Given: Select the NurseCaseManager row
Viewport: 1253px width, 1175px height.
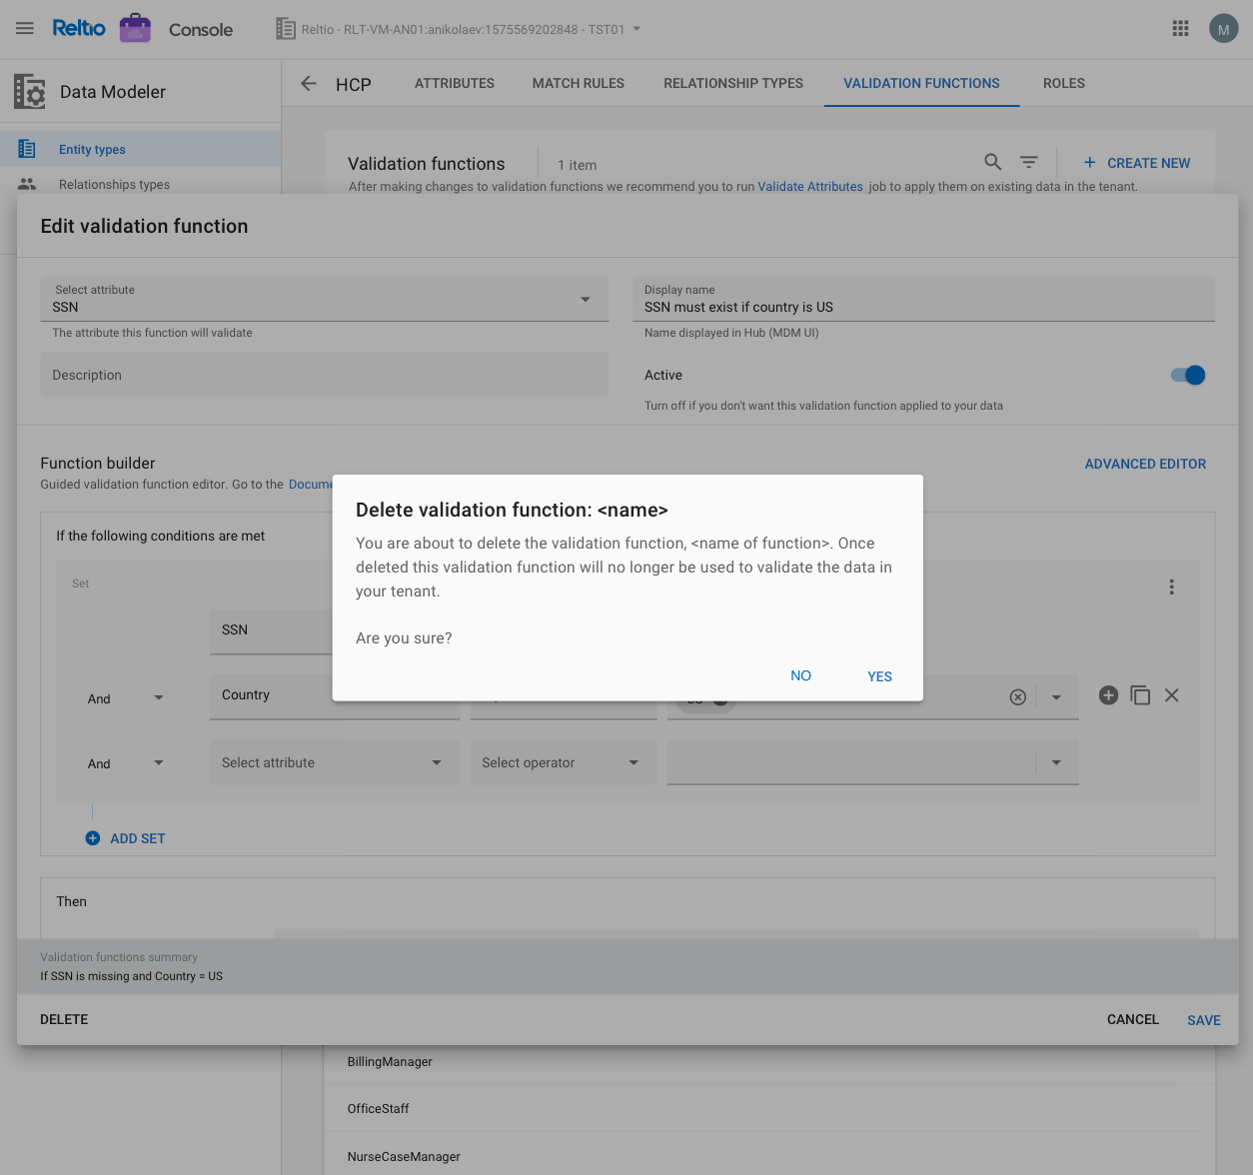Looking at the screenshot, I should pyautogui.click(x=769, y=1156).
